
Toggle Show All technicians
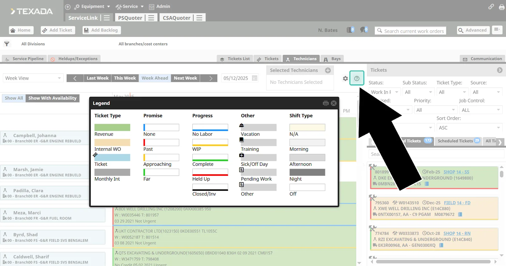pyautogui.click(x=14, y=98)
